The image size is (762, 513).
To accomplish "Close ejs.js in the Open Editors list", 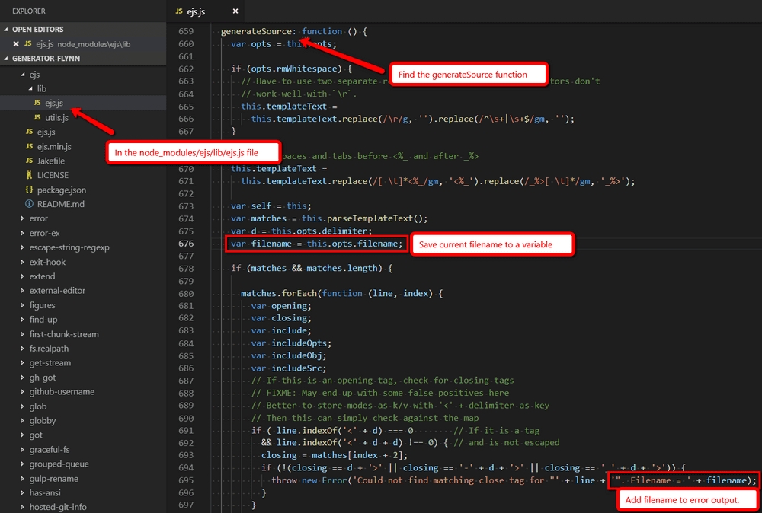I will point(16,43).
